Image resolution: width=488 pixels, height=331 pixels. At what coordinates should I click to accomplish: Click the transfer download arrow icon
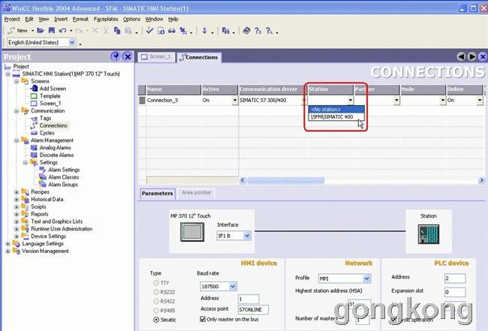[204, 31]
